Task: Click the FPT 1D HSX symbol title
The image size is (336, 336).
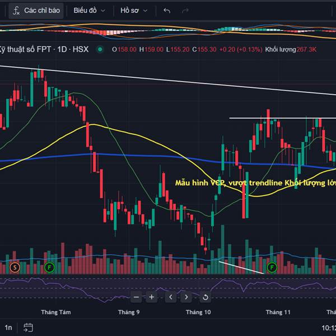Action: coord(44,49)
